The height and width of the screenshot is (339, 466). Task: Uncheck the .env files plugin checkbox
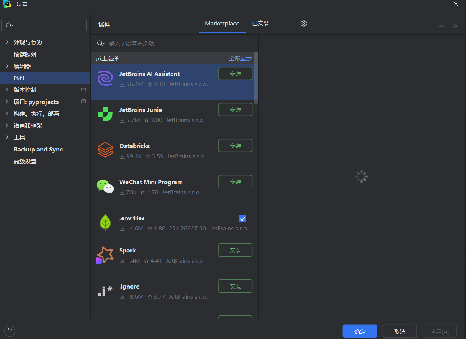tap(243, 218)
